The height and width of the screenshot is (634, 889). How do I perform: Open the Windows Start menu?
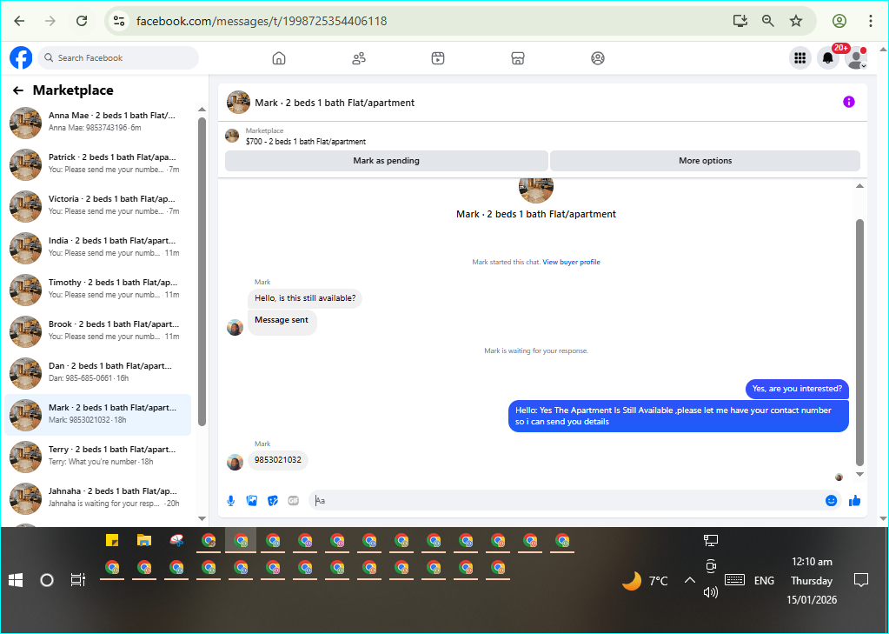point(16,579)
